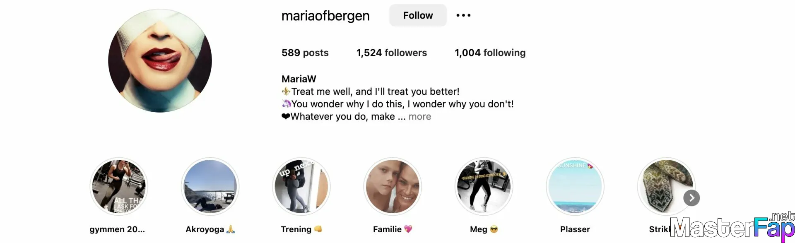Click the mariaofbergen username heading
This screenshot has width=795, height=243.
(325, 16)
